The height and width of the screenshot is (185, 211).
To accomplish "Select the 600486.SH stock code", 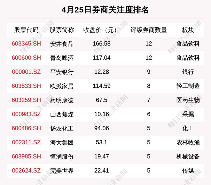I will [x=26, y=128].
